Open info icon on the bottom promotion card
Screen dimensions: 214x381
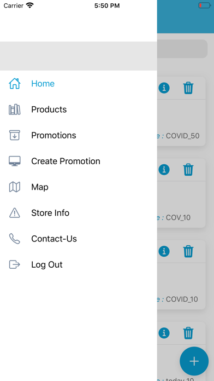tap(164, 333)
